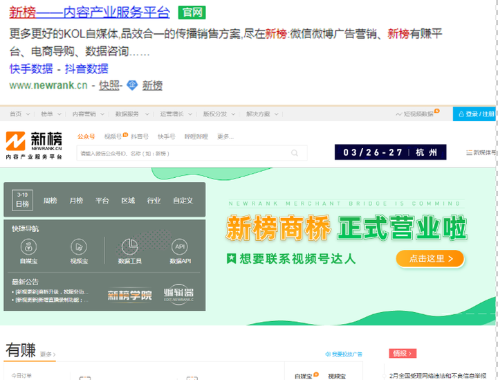Viewport: 498px width, 380px height.
Task: Open the 2月全国受理网络违法和不良信息举报 news item
Action: coord(438,376)
